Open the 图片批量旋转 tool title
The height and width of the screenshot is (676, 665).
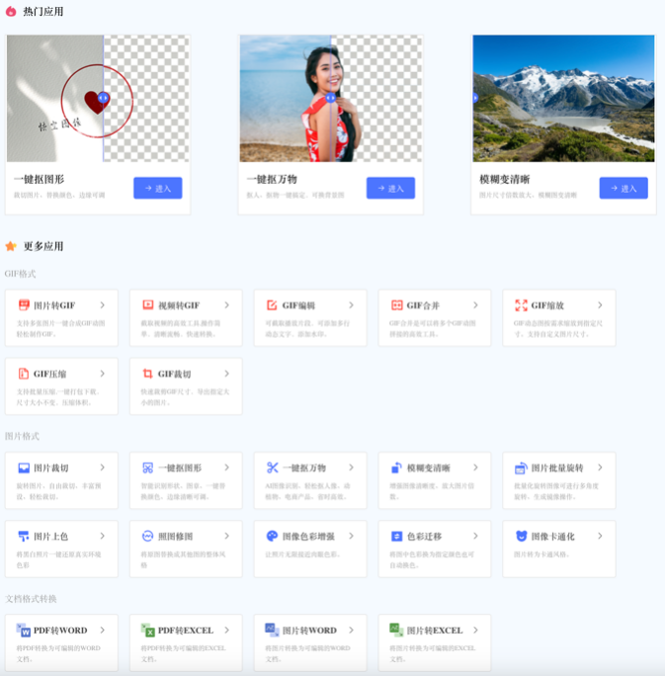point(557,467)
